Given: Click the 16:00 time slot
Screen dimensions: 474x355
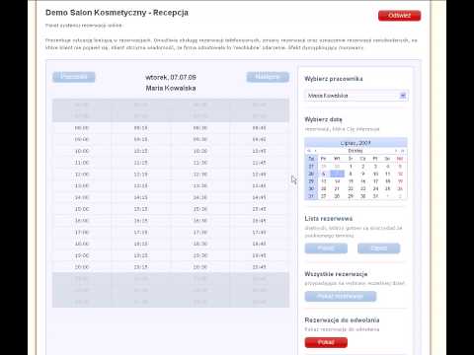Looking at the screenshot, I should (x=82, y=221).
